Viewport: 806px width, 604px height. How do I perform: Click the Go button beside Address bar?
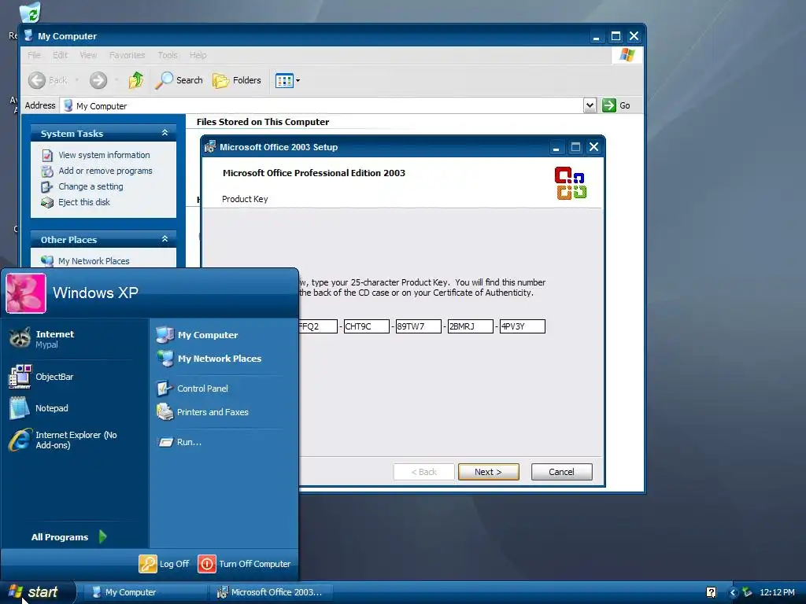click(x=616, y=105)
